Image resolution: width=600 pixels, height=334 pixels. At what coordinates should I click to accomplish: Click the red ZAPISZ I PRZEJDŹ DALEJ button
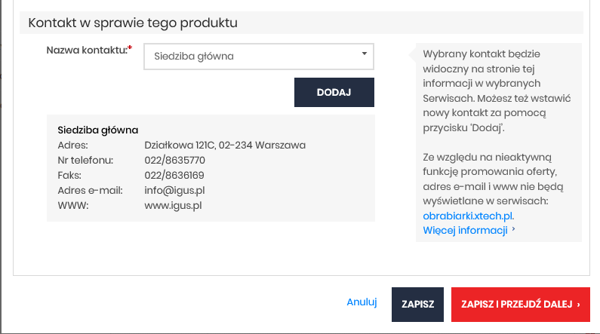pos(520,305)
